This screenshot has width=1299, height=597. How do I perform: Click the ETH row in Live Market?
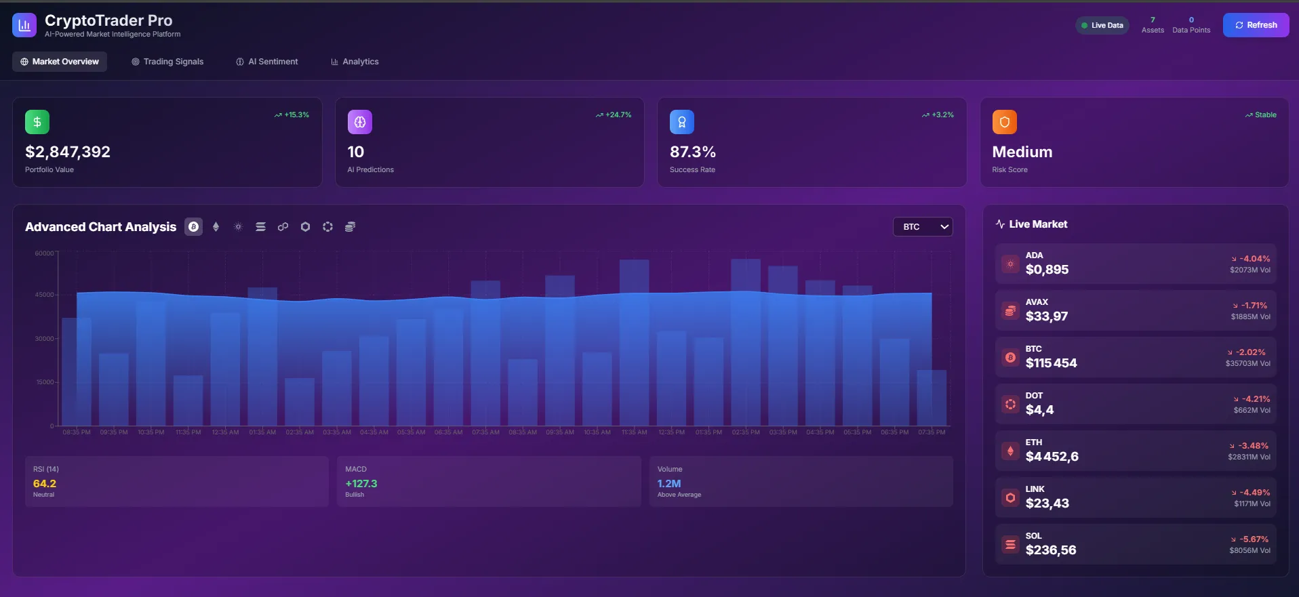(x=1135, y=451)
